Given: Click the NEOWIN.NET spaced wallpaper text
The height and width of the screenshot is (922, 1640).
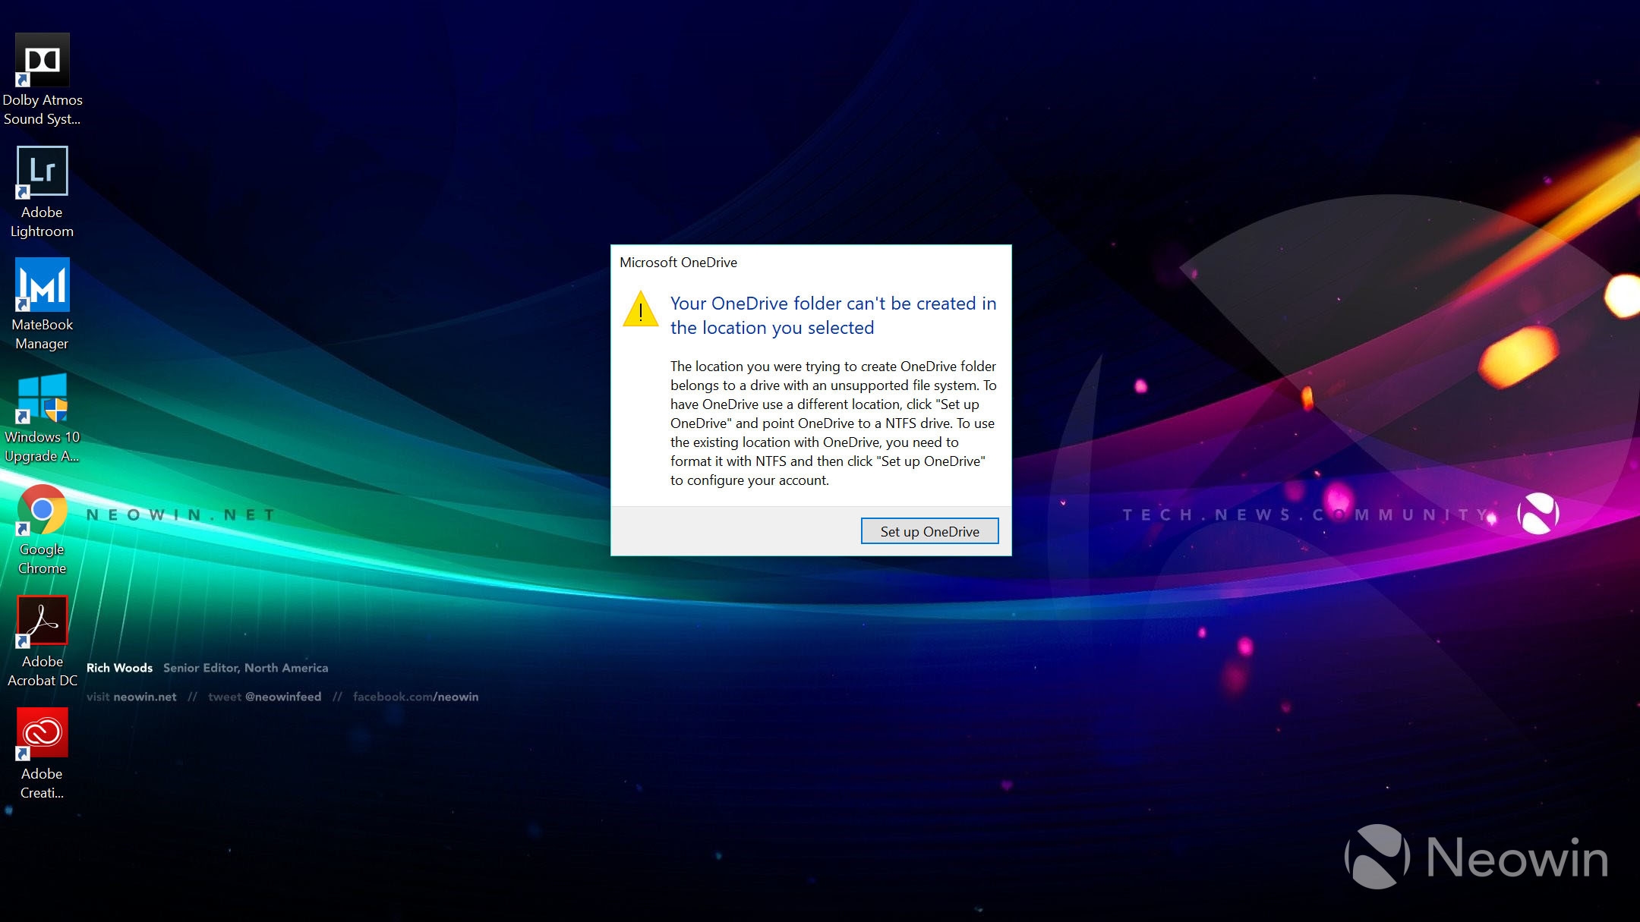Looking at the screenshot, I should [x=181, y=515].
